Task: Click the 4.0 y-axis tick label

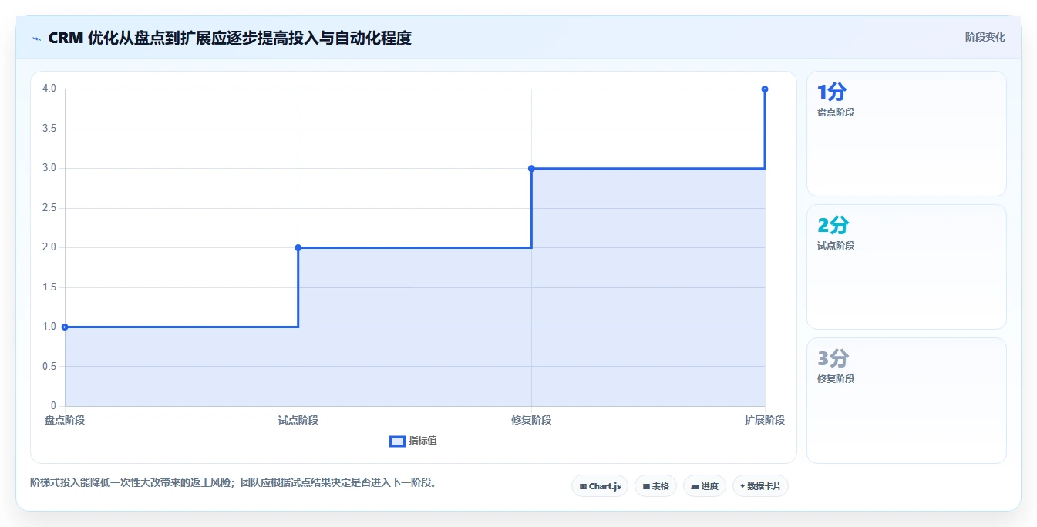Action: pos(49,89)
